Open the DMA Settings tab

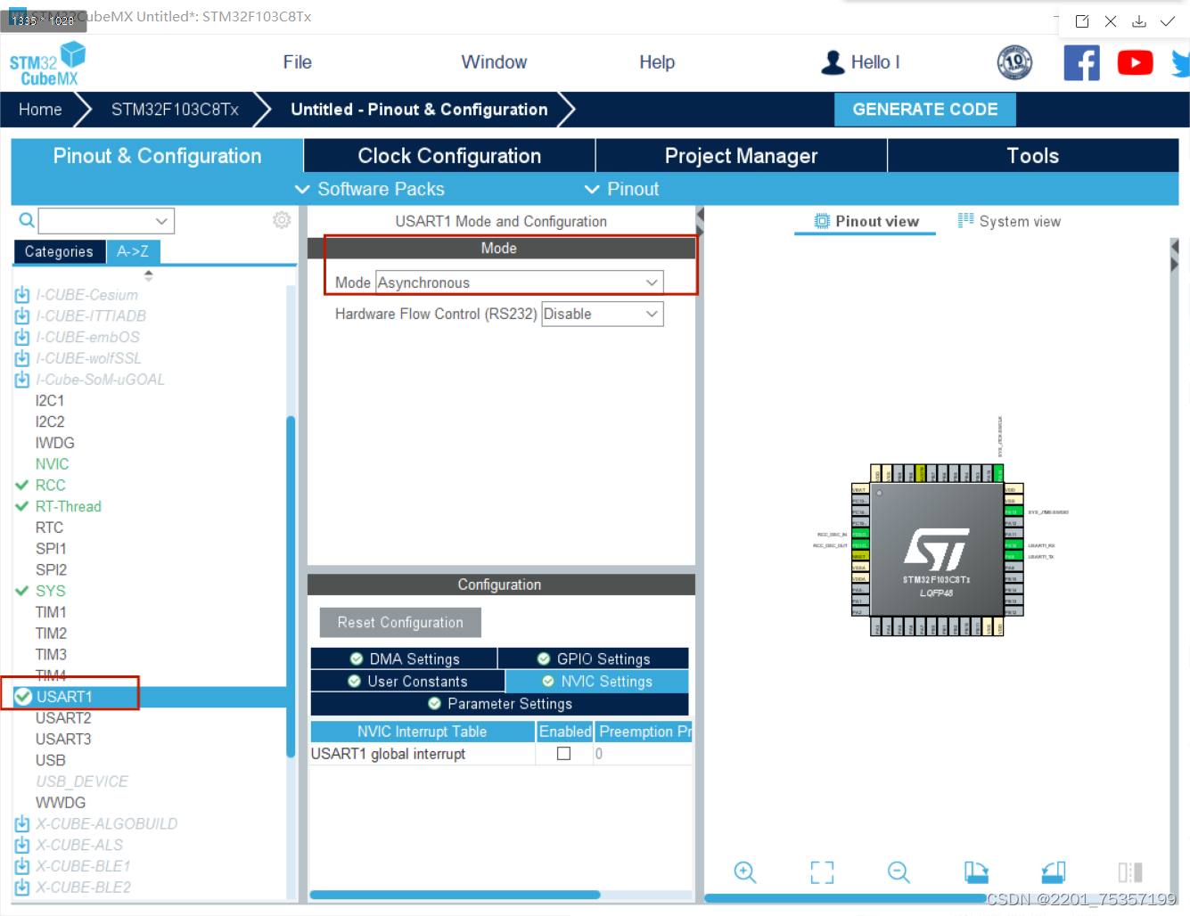[404, 658]
